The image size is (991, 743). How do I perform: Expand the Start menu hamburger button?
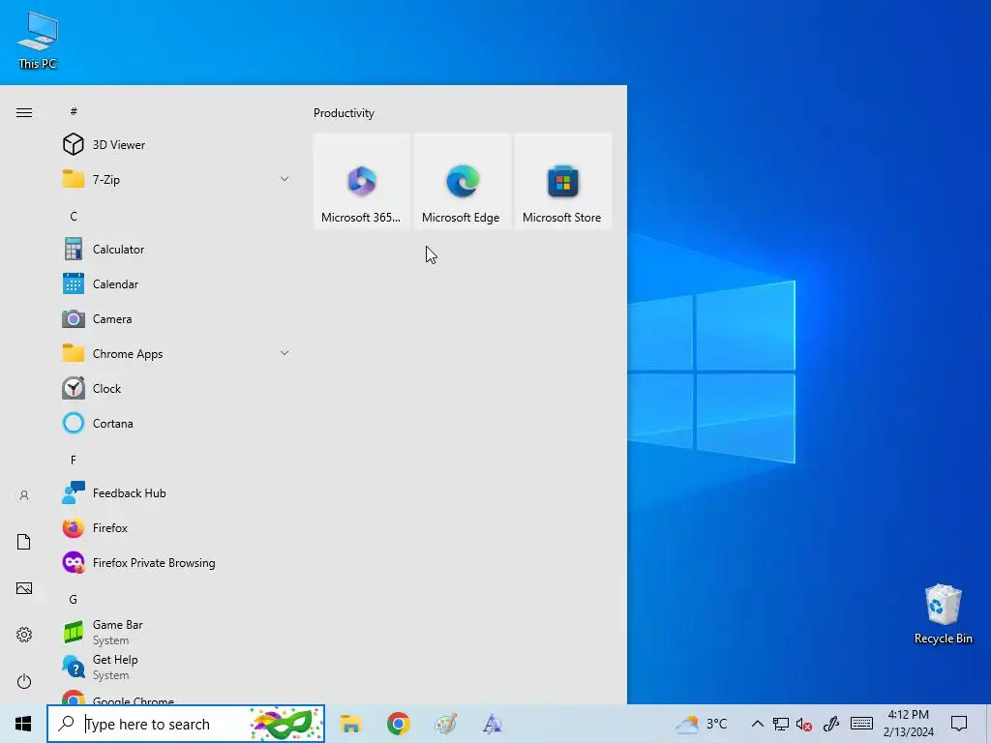(24, 112)
